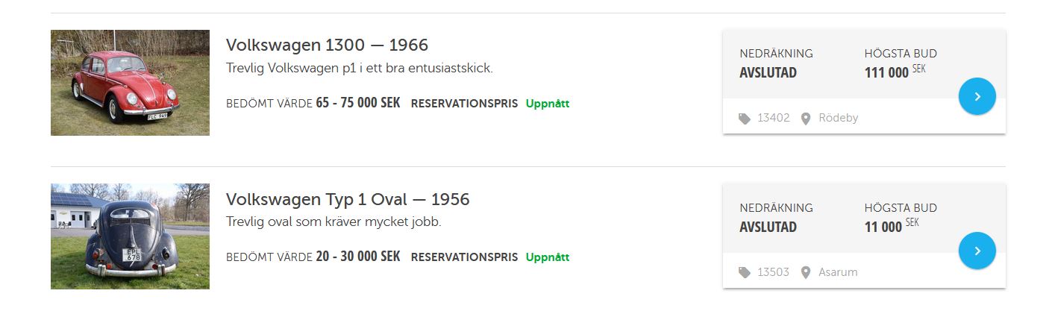This screenshot has height=314, width=1052.
Task: Click lot number 13503
Action: pyautogui.click(x=773, y=273)
